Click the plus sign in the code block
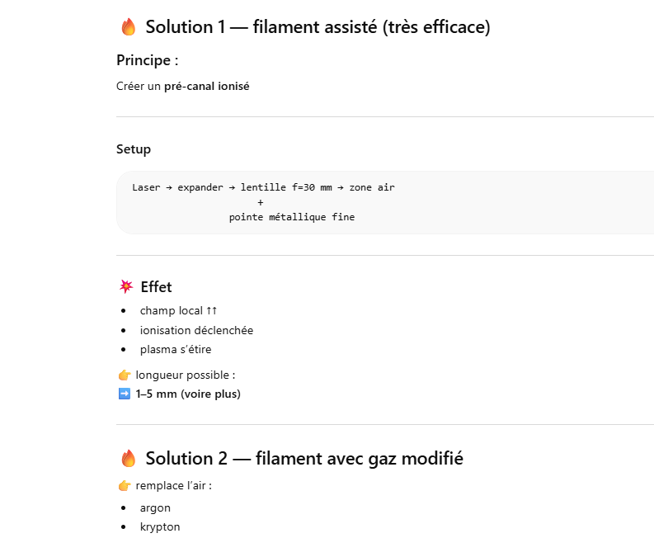This screenshot has height=538, width=654. (260, 202)
